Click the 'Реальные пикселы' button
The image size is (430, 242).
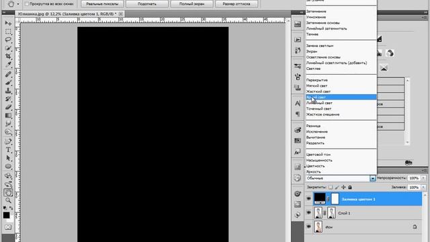tap(102, 4)
